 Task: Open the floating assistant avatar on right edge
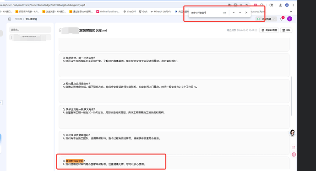(293, 133)
